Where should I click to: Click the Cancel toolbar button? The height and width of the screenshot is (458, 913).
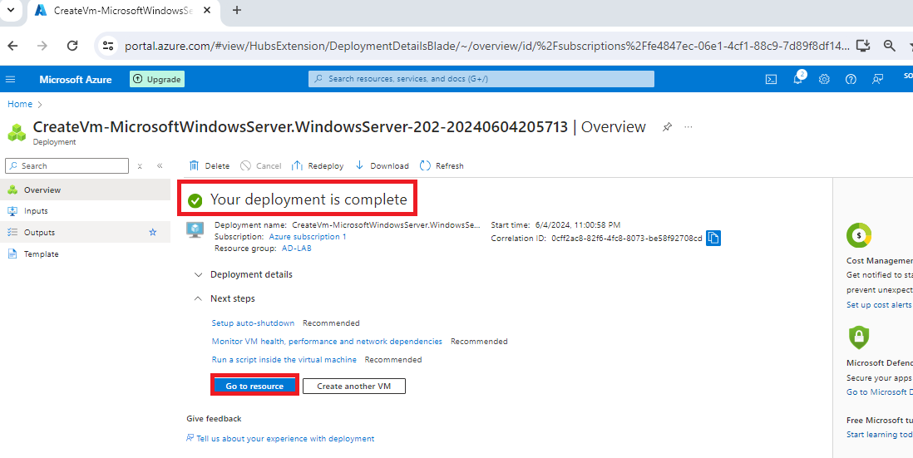click(x=261, y=166)
